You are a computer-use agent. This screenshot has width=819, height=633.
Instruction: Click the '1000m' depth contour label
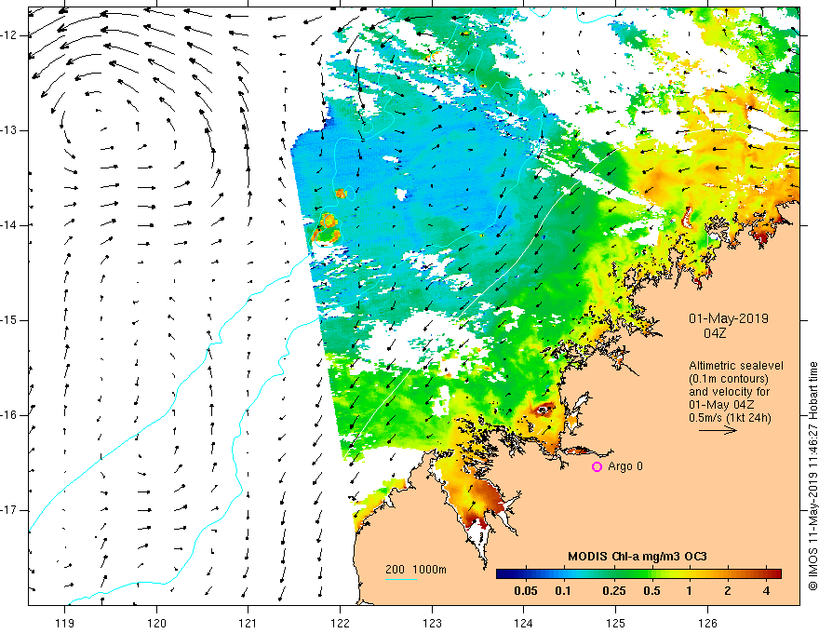429,570
